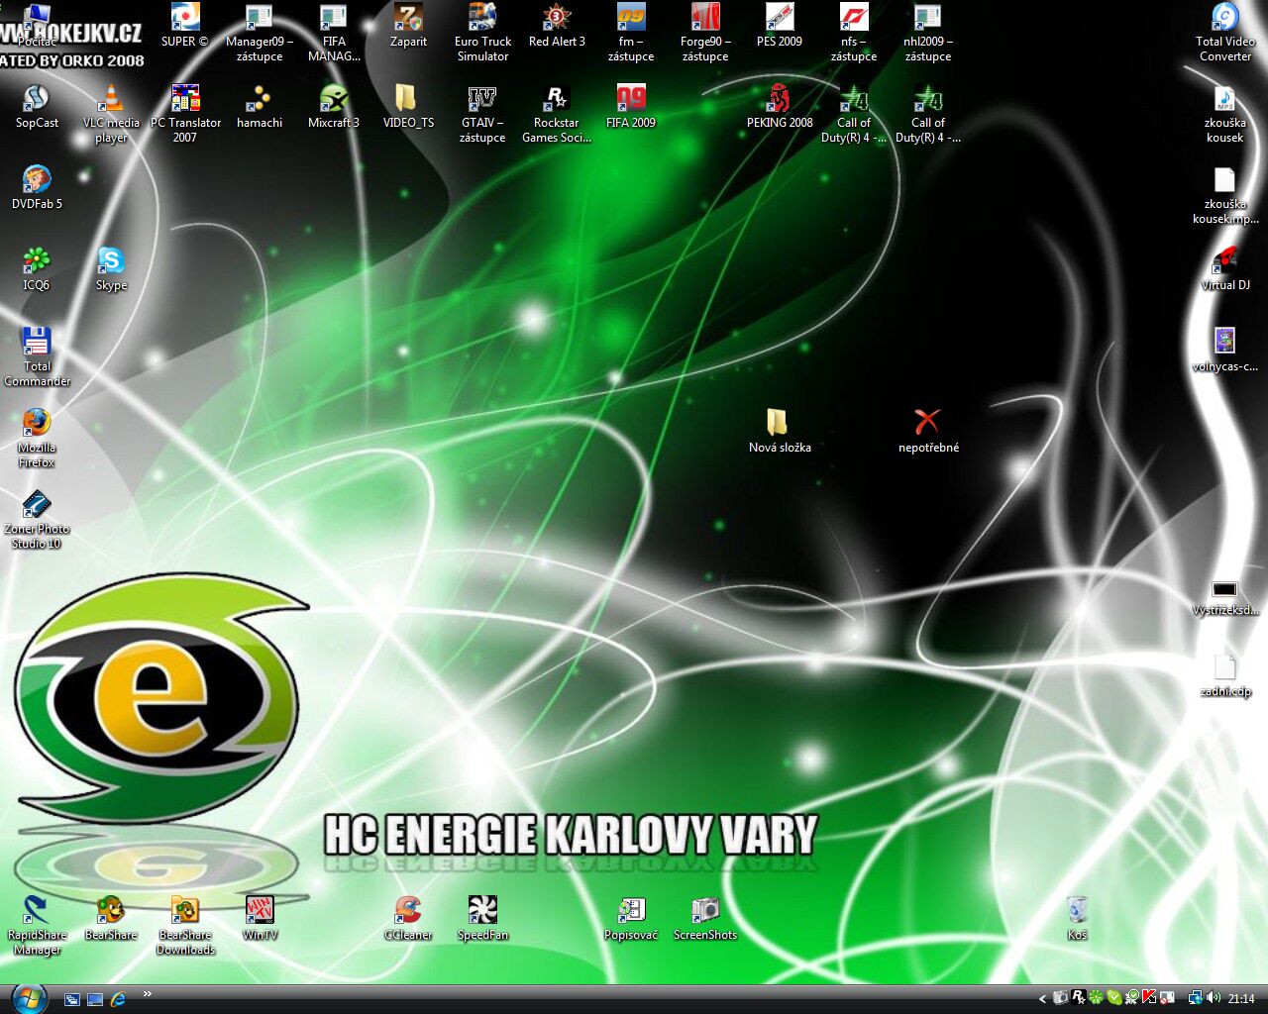1268x1014 pixels.
Task: Open the Mixcraft 3 shortcut
Action: (x=334, y=107)
